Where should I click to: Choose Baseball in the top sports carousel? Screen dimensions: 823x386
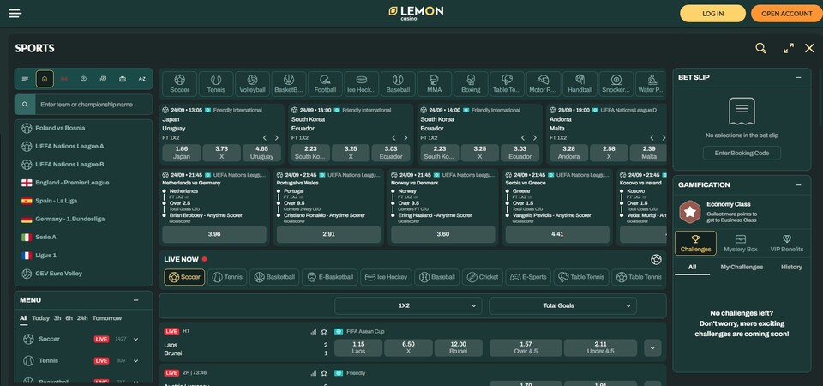coord(398,84)
